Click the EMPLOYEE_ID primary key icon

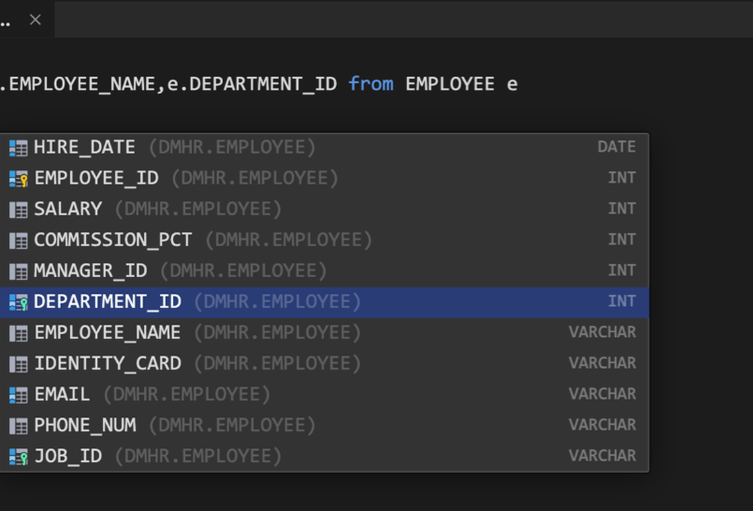tap(18, 179)
